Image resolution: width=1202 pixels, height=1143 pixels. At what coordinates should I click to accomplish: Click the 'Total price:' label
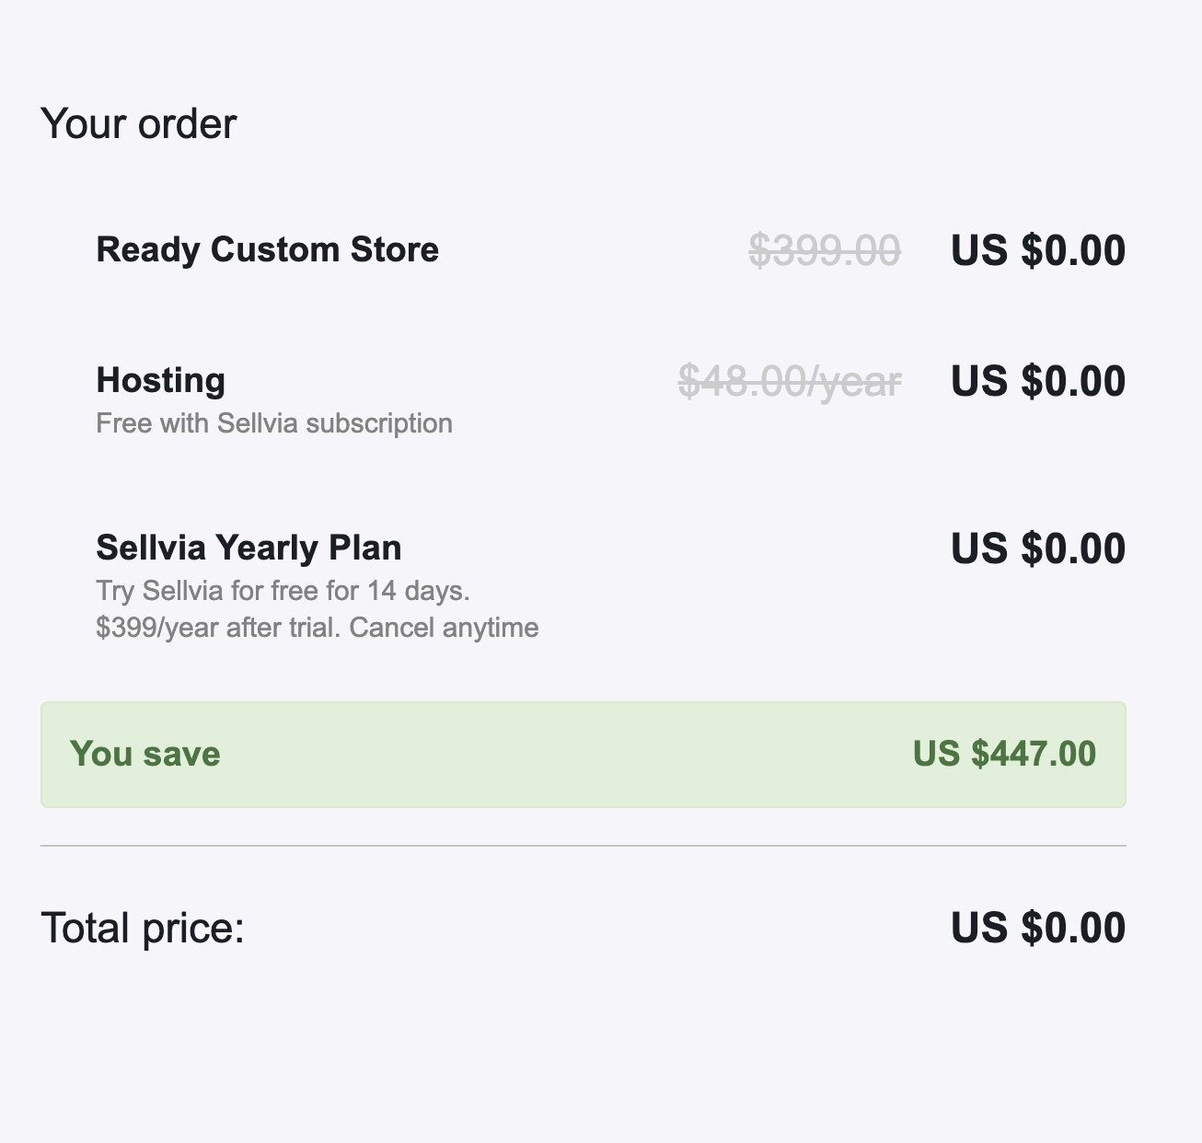(x=143, y=928)
